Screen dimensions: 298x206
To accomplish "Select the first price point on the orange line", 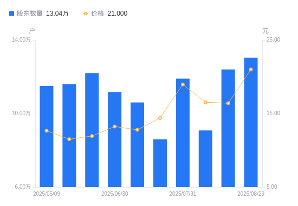I will point(47,131).
